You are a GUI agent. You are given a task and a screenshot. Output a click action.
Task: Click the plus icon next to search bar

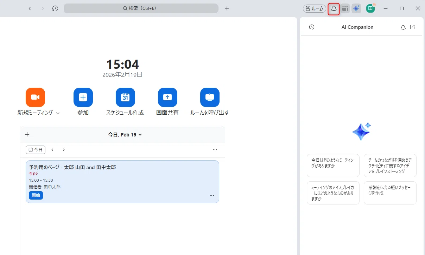[227, 8]
